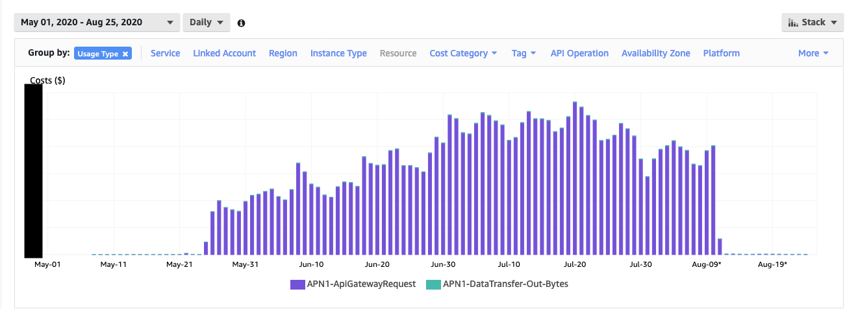Image resolution: width=845 pixels, height=309 pixels.
Task: Group by Service
Action: 165,53
